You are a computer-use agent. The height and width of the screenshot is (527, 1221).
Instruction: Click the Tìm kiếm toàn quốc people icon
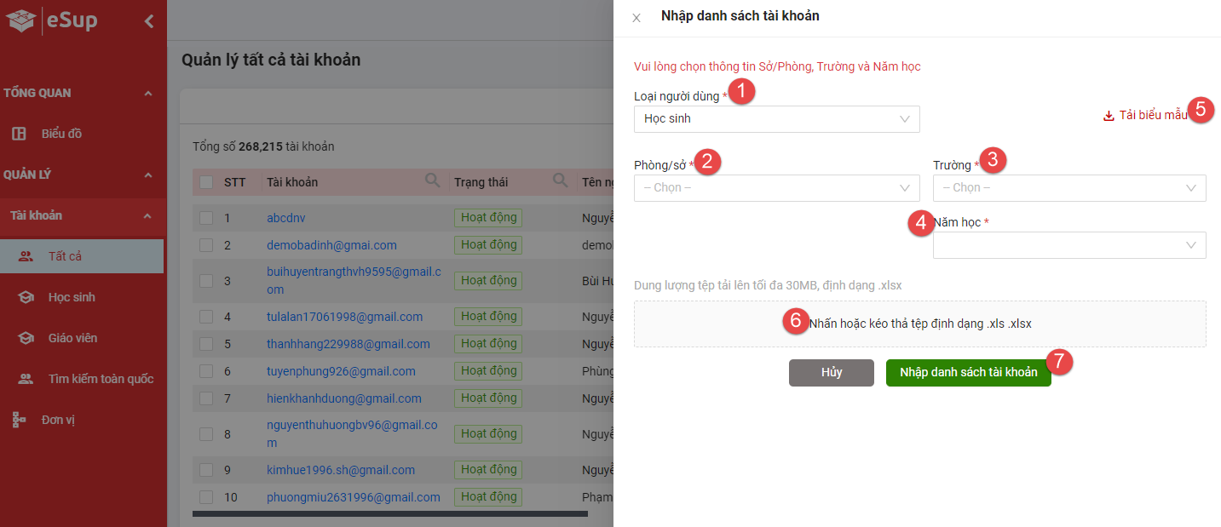[26, 379]
